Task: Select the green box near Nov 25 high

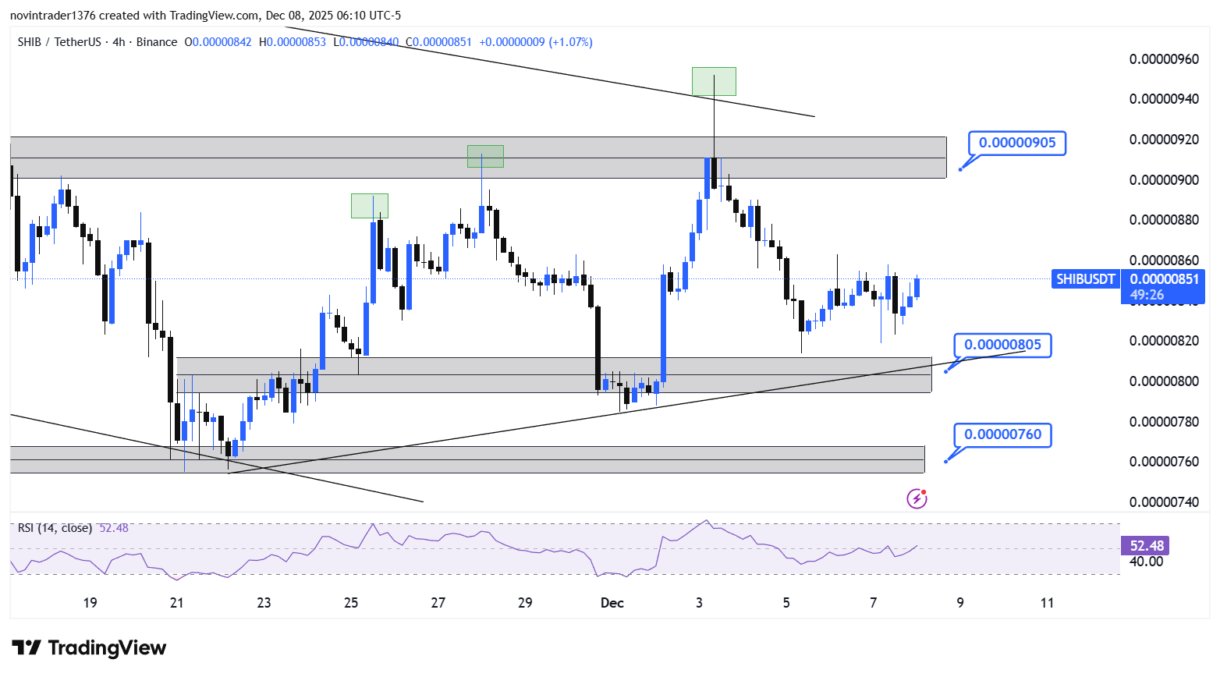Action: tap(369, 206)
